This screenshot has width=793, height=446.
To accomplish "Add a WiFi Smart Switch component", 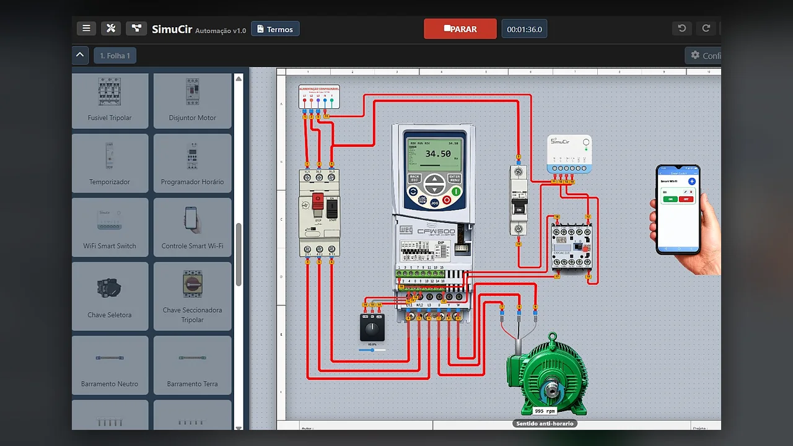I will coord(110,227).
